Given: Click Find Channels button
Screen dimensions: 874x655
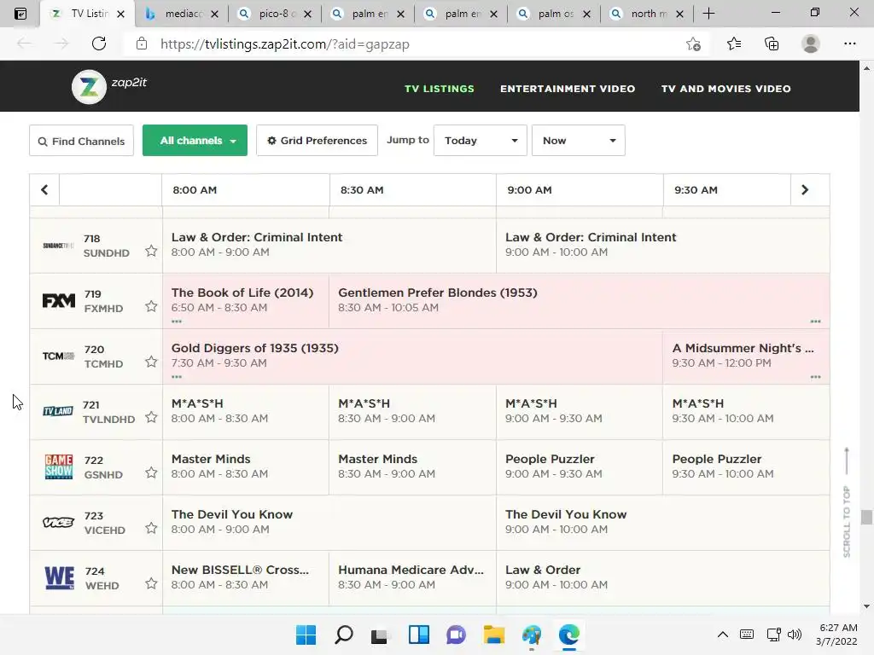Looking at the screenshot, I should click(x=81, y=141).
